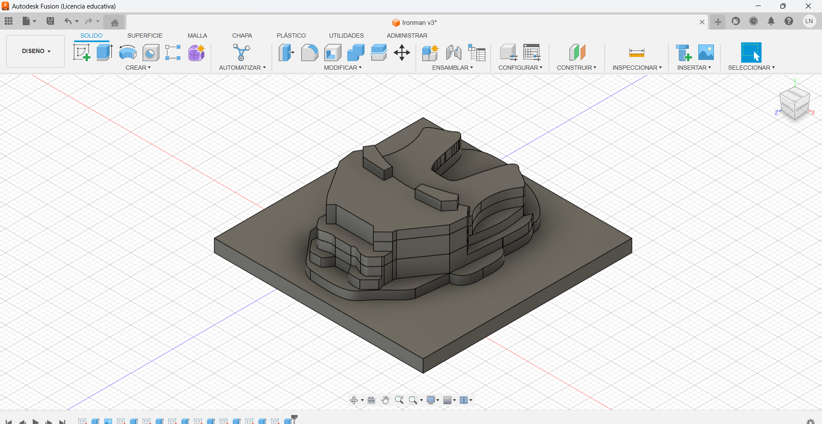Expand the Modificar menu
822x424 pixels.
343,68
